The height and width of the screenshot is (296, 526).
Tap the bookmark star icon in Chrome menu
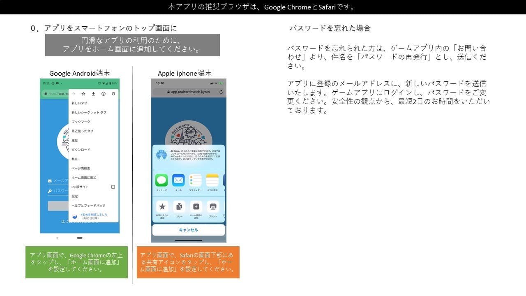point(83,94)
